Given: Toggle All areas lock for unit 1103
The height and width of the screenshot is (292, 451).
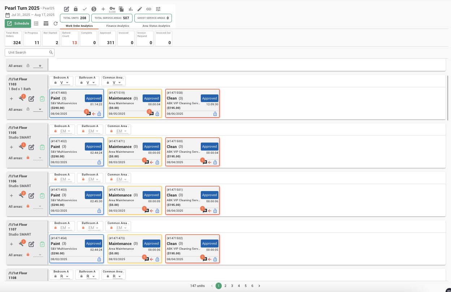Looking at the screenshot, I should point(28,109).
